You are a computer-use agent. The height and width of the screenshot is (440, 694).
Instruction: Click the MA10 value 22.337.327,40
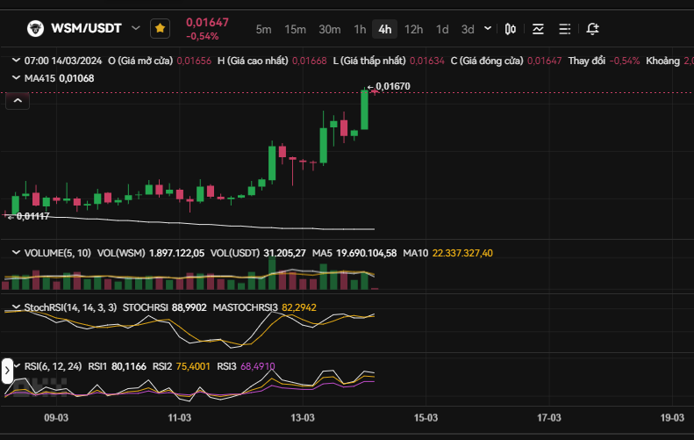pyautogui.click(x=462, y=253)
